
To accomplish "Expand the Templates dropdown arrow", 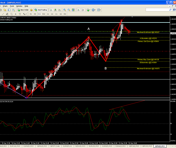I will point(101,10).
